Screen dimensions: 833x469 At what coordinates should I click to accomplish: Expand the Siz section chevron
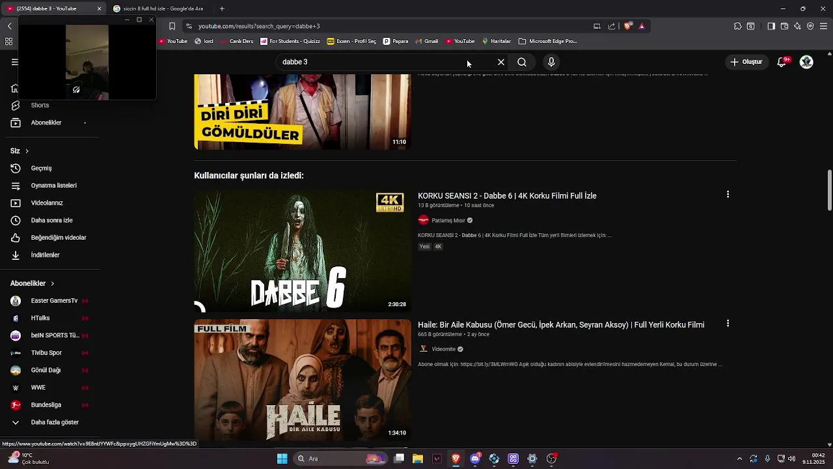(x=27, y=151)
